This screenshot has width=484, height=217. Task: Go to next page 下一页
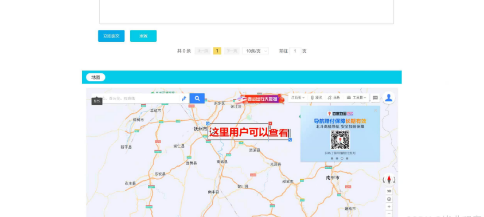coord(232,51)
